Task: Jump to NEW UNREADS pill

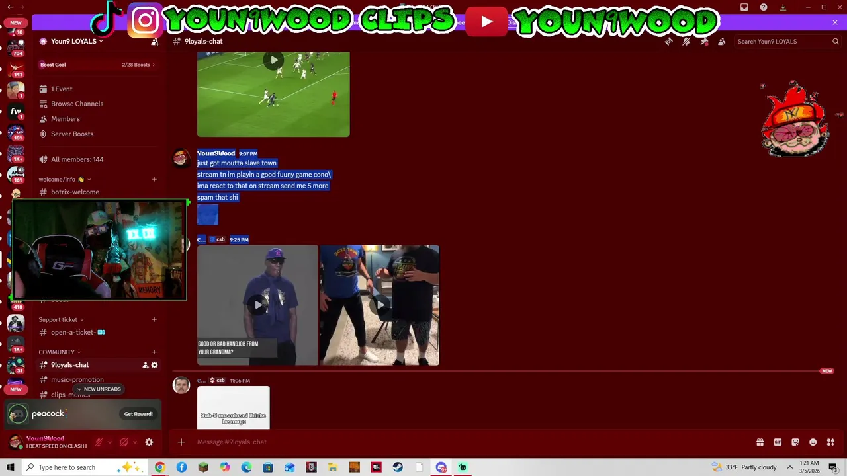Action: (98, 389)
